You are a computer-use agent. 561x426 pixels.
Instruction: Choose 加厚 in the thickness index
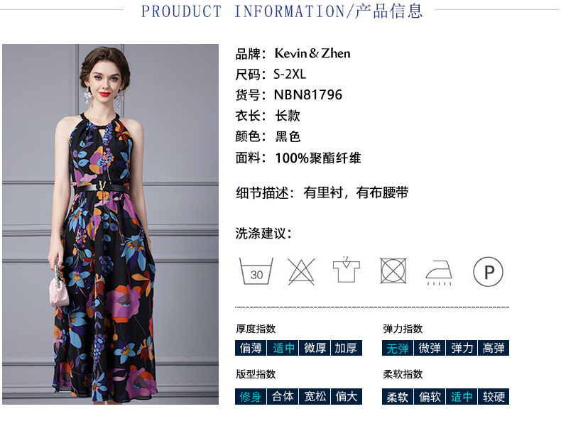coord(347,348)
